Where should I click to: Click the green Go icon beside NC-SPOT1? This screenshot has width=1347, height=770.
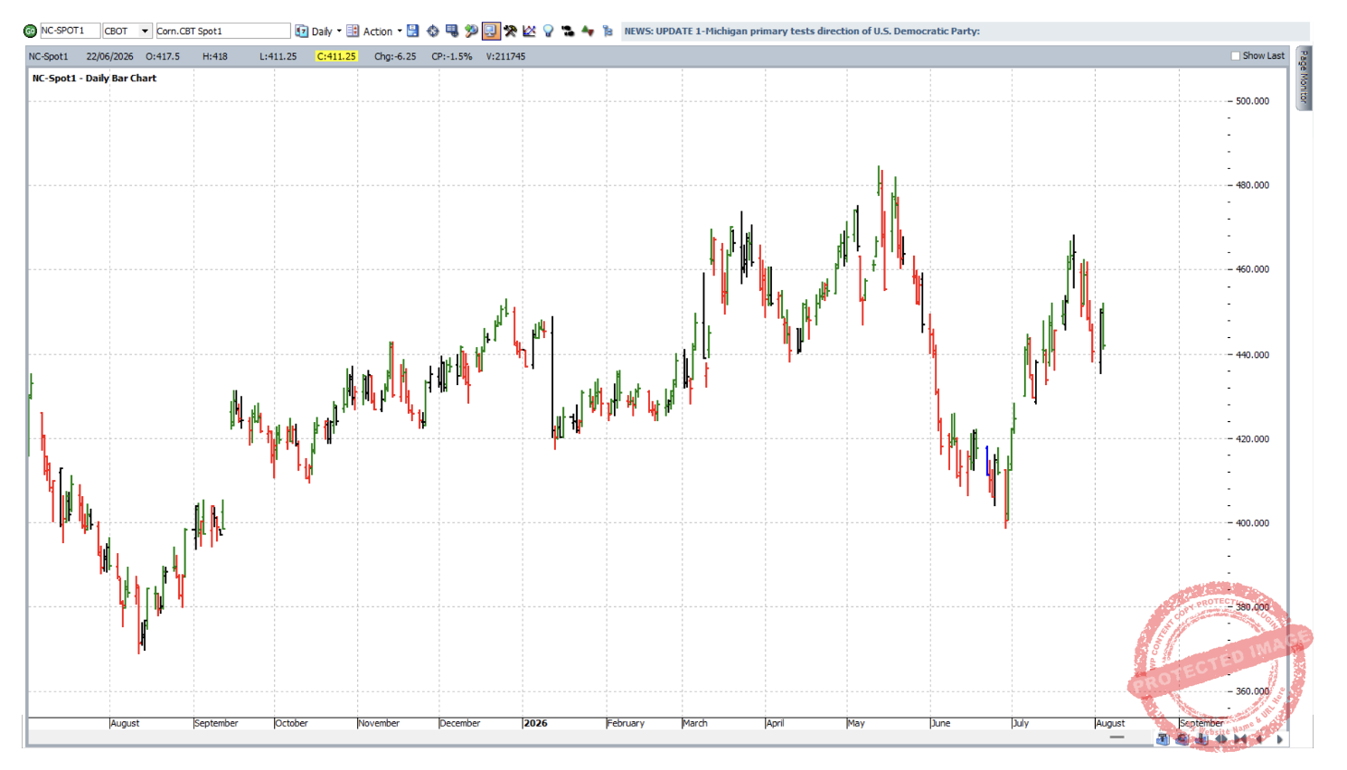pos(30,31)
